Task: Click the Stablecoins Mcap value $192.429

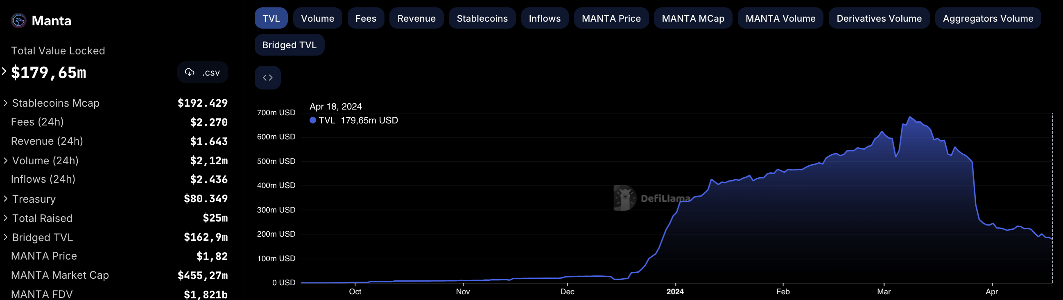Action: tap(203, 103)
